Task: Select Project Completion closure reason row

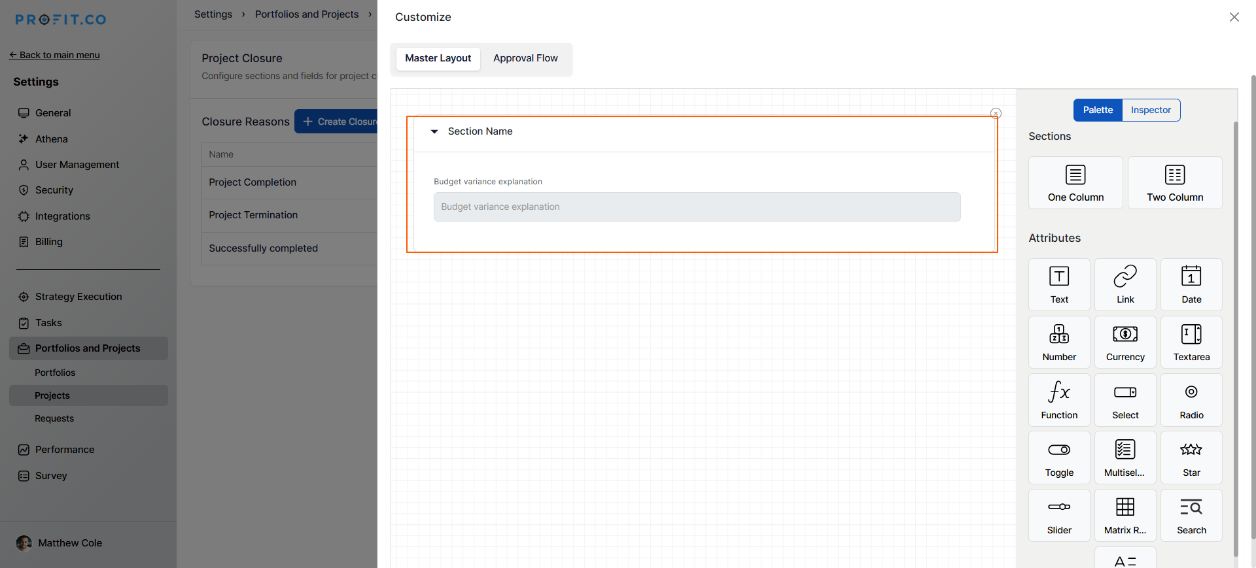Action: tap(290, 182)
